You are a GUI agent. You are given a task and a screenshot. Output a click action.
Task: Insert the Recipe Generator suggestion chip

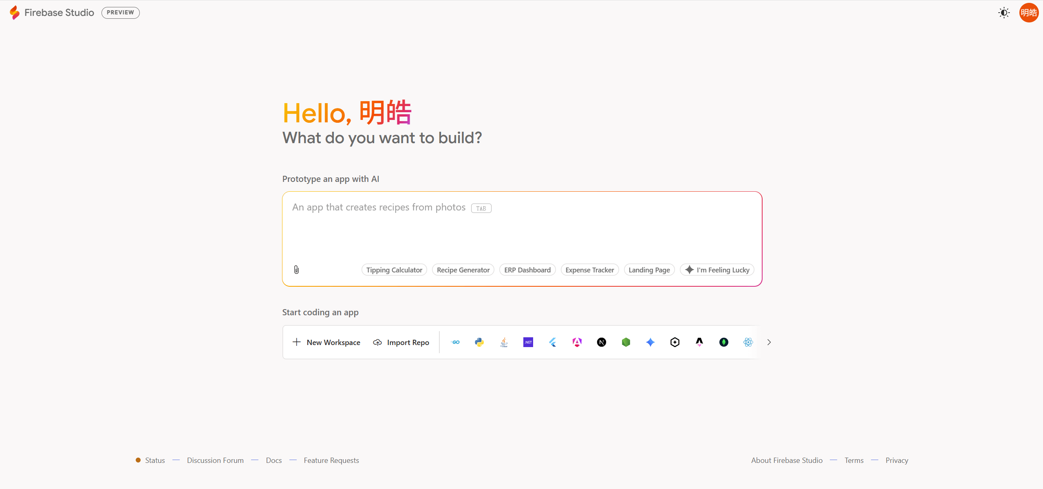[463, 270]
